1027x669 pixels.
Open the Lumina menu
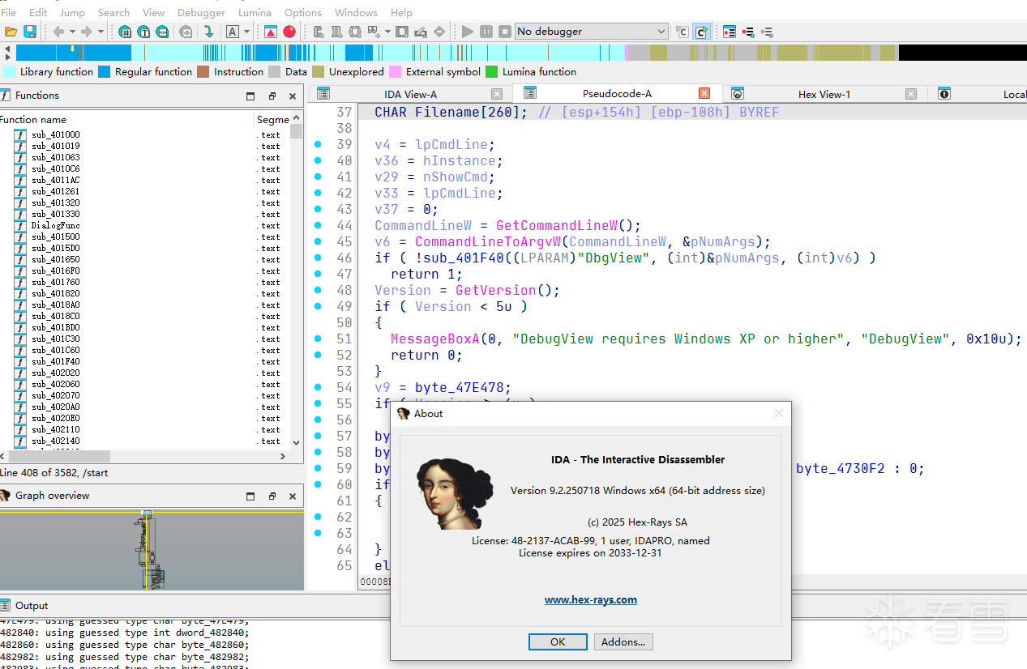(255, 12)
